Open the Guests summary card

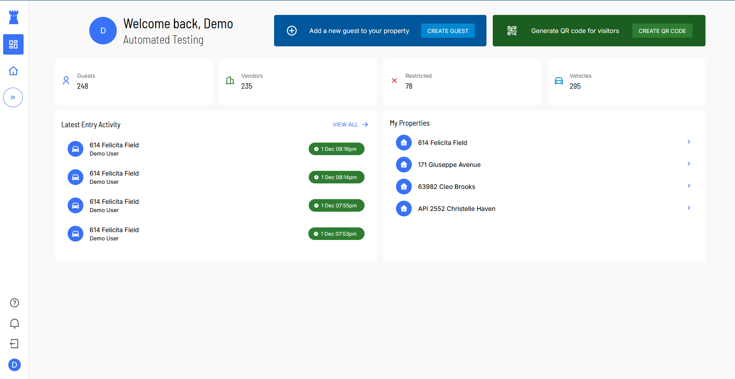coord(134,81)
